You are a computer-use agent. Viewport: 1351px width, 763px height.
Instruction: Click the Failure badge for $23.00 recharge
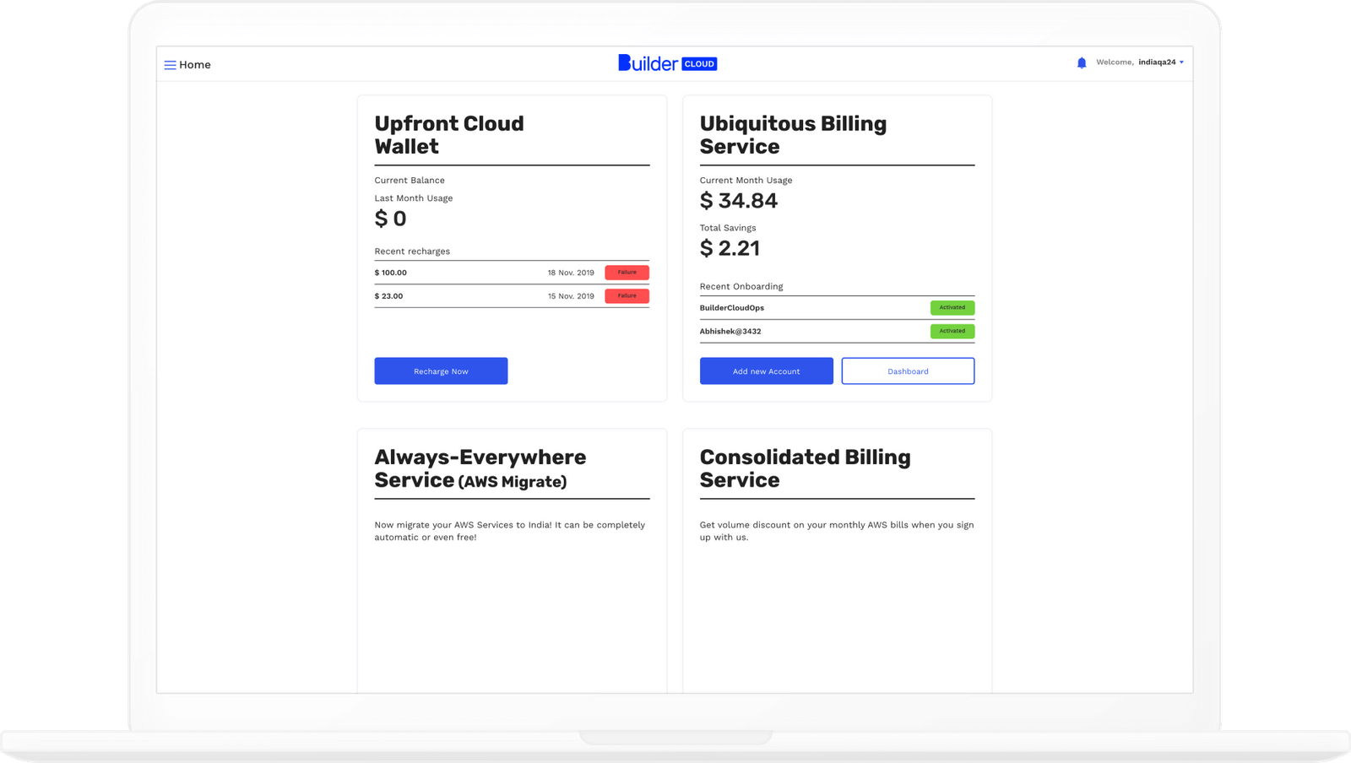[x=627, y=296]
